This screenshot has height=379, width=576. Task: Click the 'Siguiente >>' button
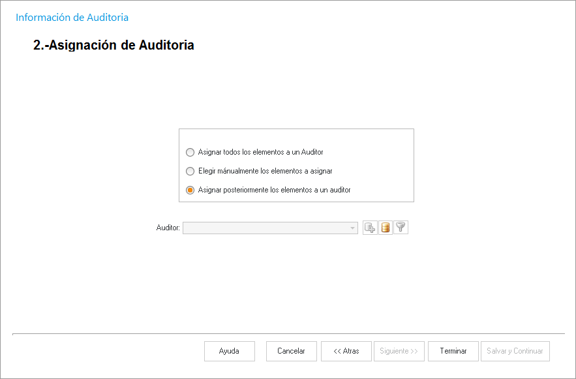point(399,351)
